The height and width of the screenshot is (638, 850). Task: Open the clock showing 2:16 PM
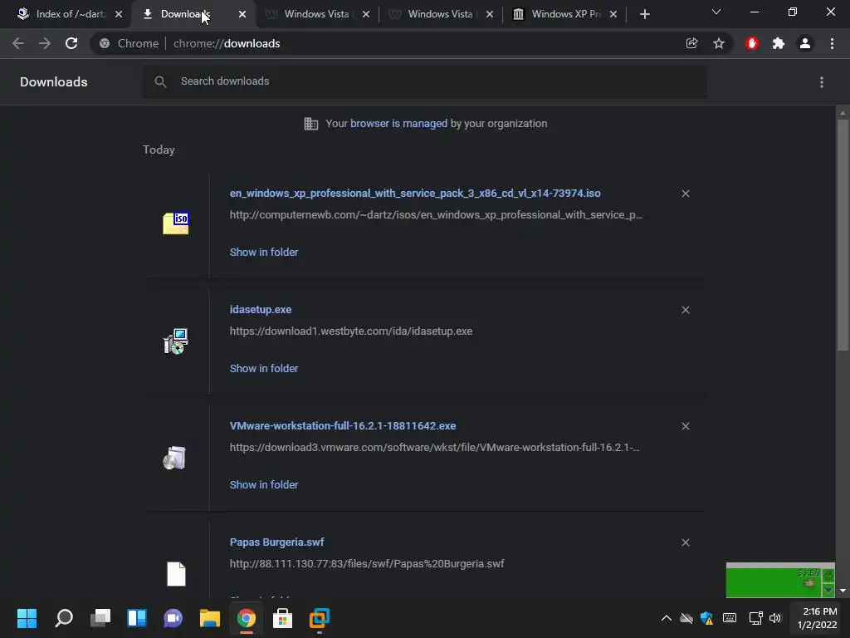pos(818,618)
